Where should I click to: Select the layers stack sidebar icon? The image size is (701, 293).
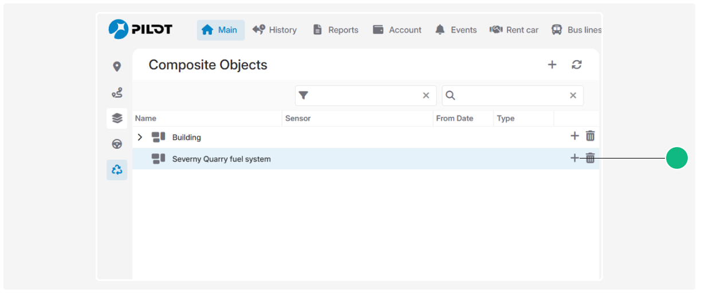pos(117,118)
